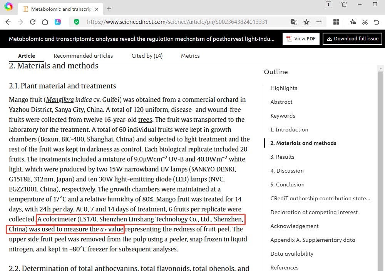Click the article title in black header

pyautogui.click(x=142, y=39)
